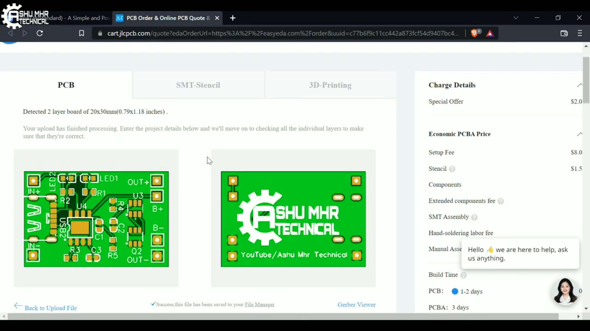Open the sidebar panel icon near address bar

(564, 33)
